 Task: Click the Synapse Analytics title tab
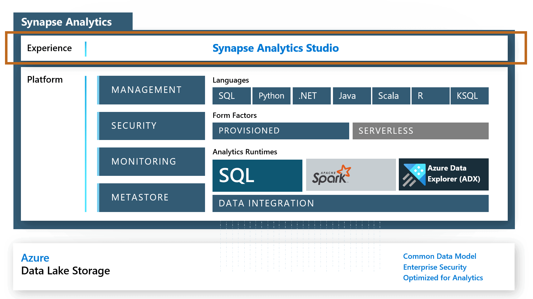pyautogui.click(x=73, y=22)
